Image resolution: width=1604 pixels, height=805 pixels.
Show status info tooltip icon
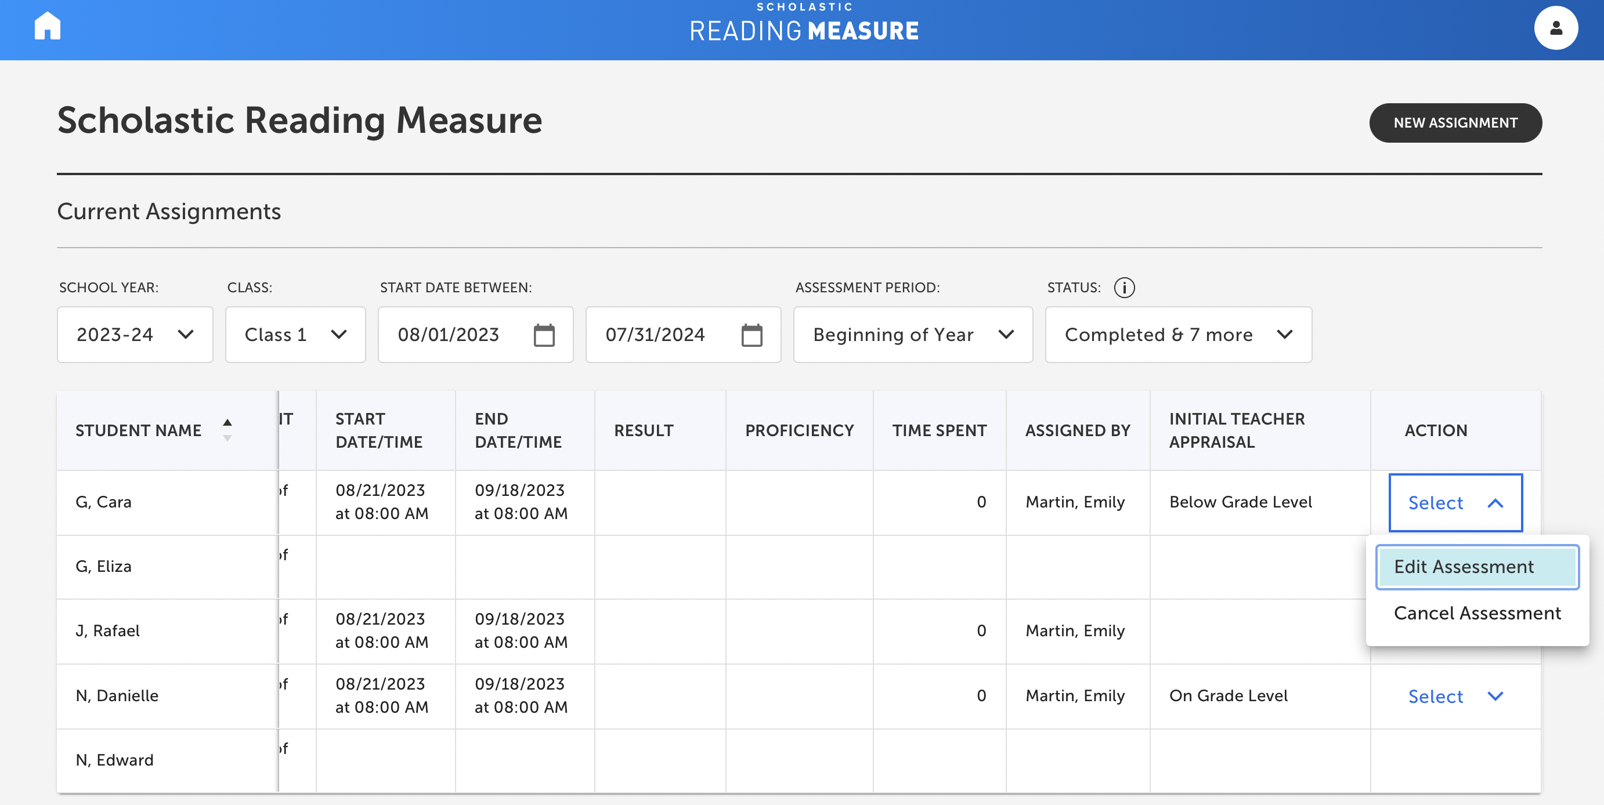pos(1124,288)
